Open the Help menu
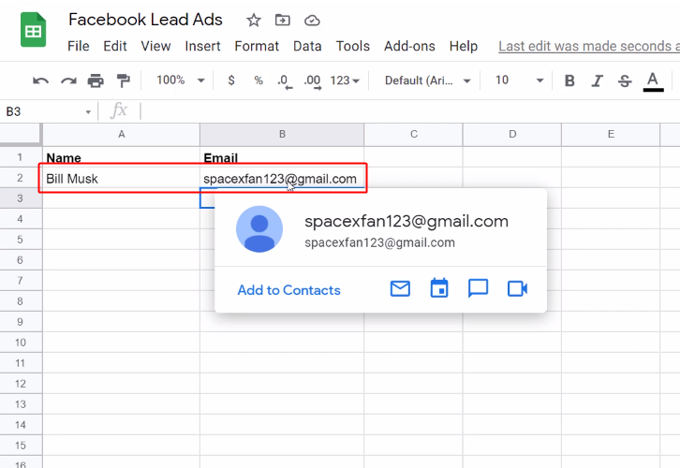This screenshot has height=468, width=680. click(464, 46)
